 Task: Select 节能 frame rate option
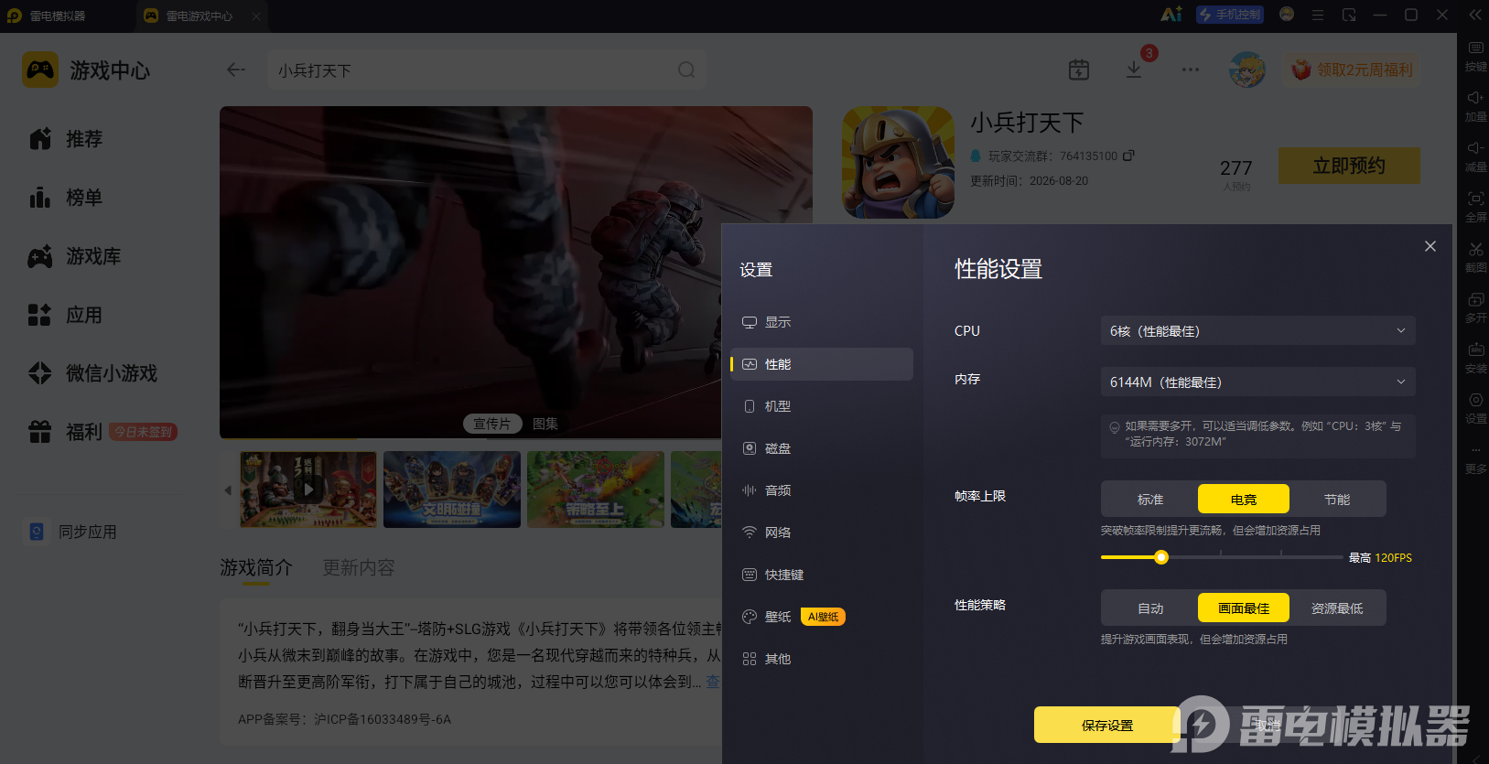[x=1337, y=499]
